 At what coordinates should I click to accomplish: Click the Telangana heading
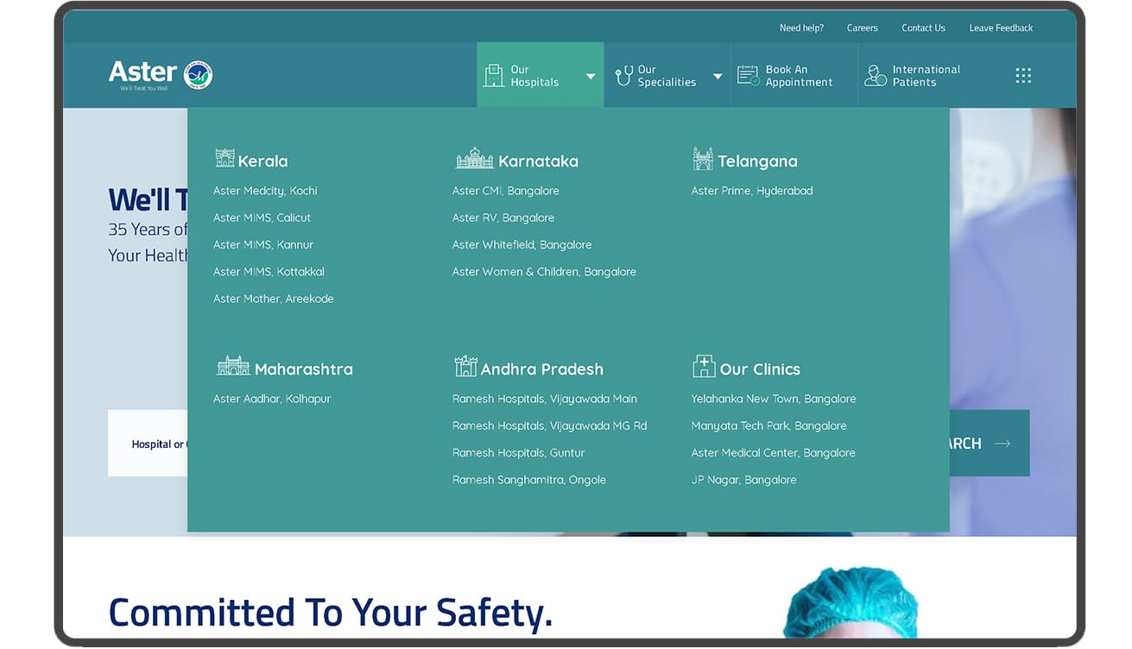[757, 161]
